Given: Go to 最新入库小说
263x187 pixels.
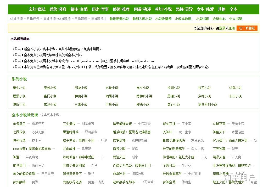Looking at the screenshot, I should [x=142, y=19].
